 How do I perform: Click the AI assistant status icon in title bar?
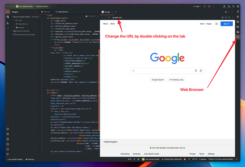(229, 6)
